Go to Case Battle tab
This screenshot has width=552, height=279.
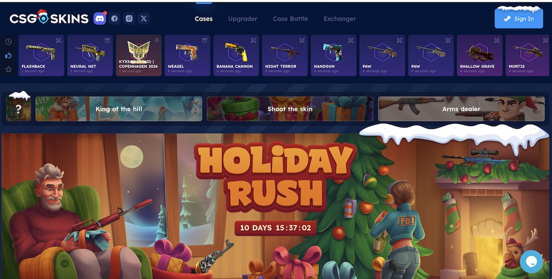[x=290, y=19]
